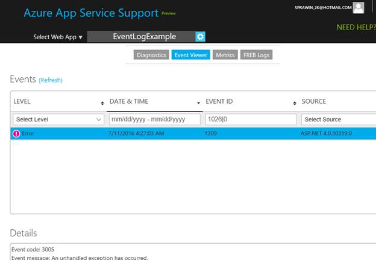Click the Refresh link next to Events
The width and height of the screenshot is (376, 260).
tap(51, 80)
